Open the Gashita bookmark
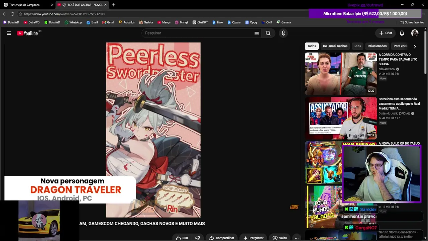The height and width of the screenshot is (241, 428). click(146, 22)
